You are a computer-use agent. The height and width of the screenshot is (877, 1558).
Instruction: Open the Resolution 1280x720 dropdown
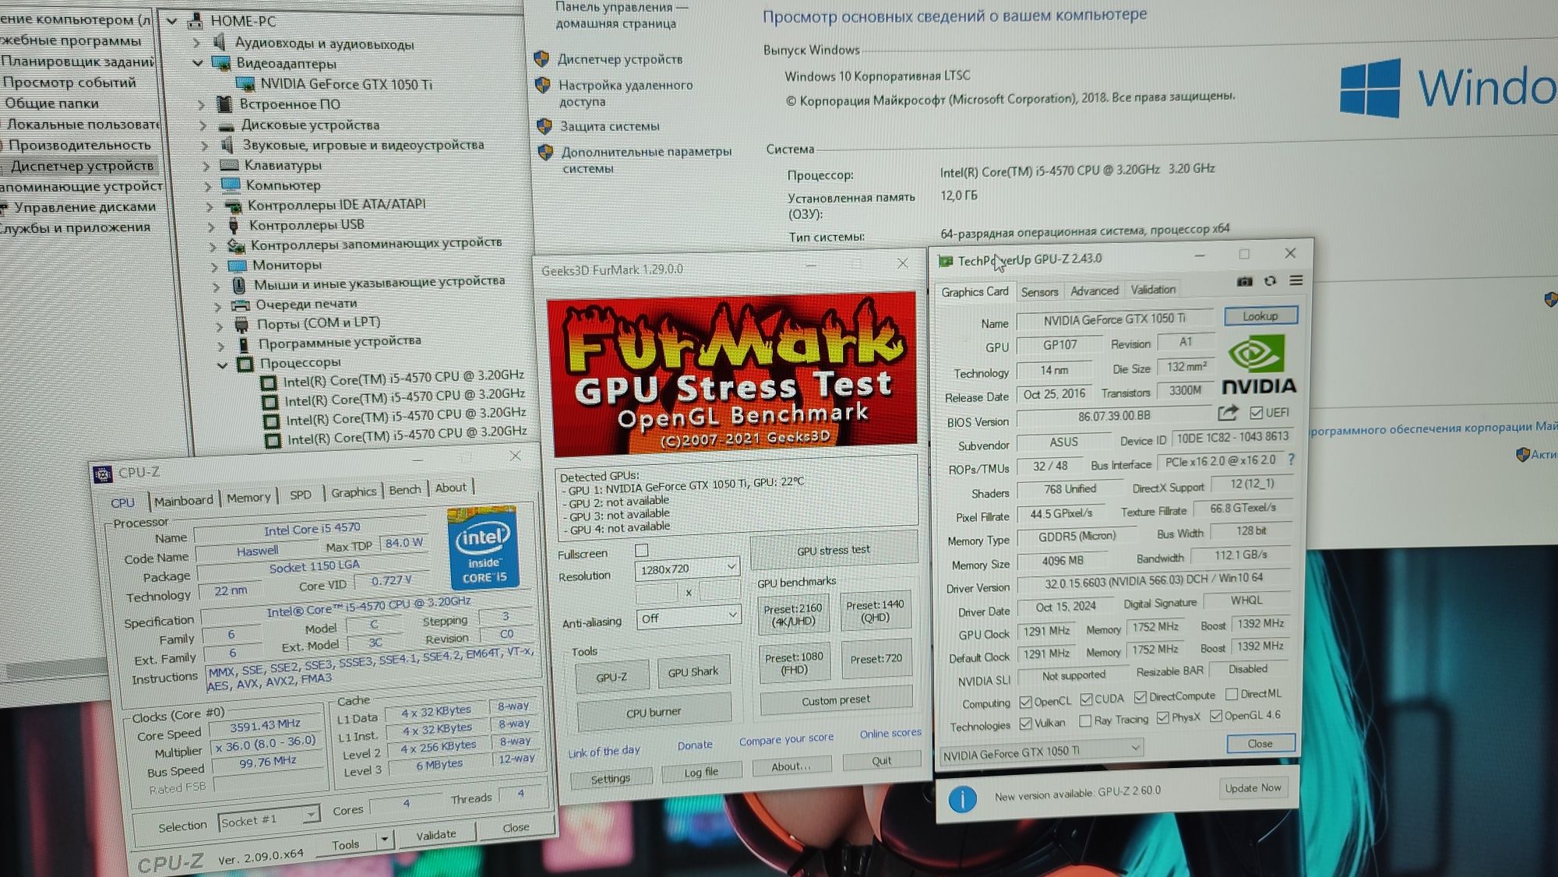(x=687, y=568)
